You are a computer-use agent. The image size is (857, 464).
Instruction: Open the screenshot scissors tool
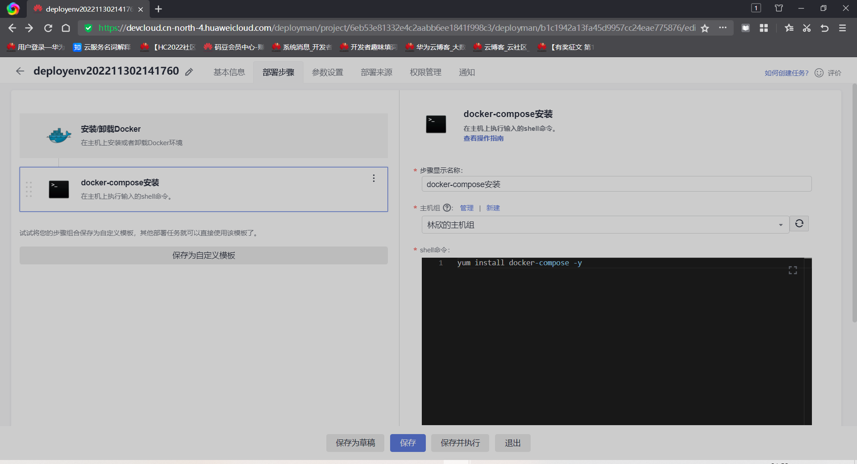[807, 28]
